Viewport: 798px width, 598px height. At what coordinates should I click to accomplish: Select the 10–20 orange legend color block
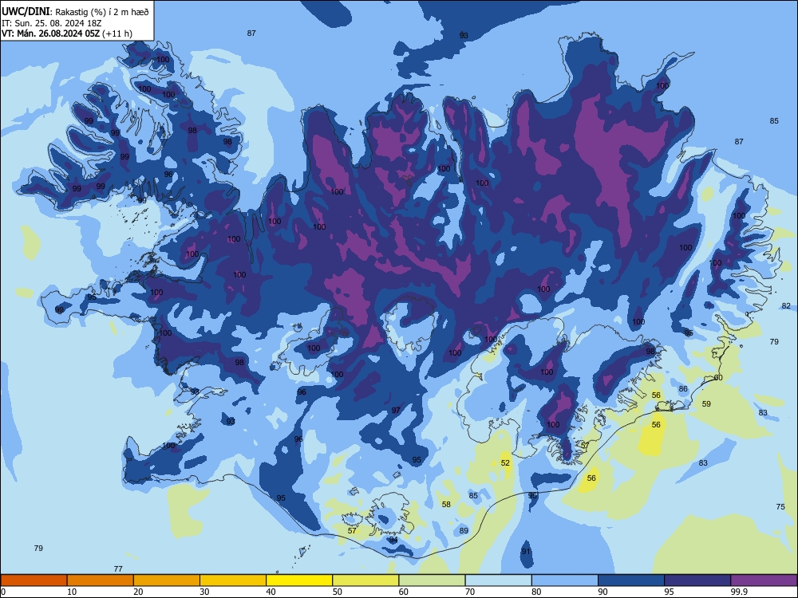(101, 580)
